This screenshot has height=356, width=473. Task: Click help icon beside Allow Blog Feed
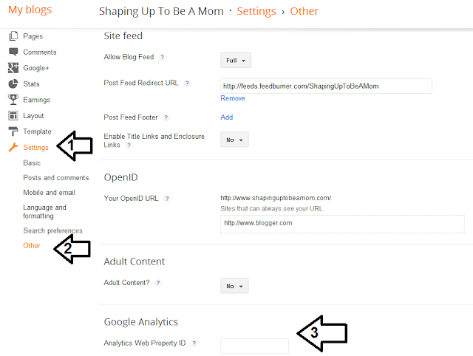click(163, 58)
